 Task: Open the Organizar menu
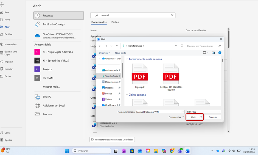(x=104, y=53)
